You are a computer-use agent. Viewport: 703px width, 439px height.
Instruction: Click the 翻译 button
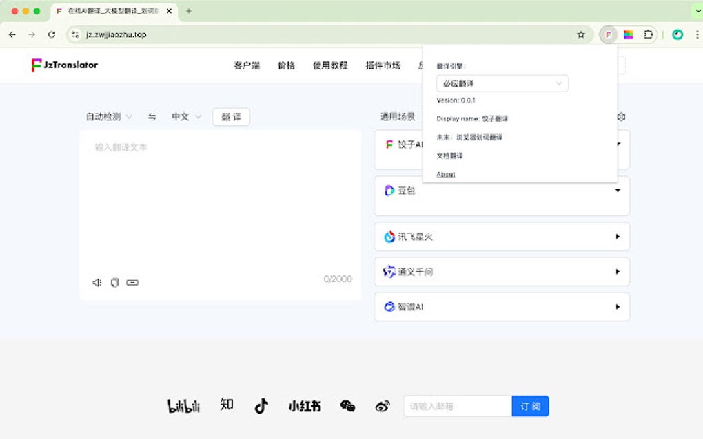(x=231, y=117)
